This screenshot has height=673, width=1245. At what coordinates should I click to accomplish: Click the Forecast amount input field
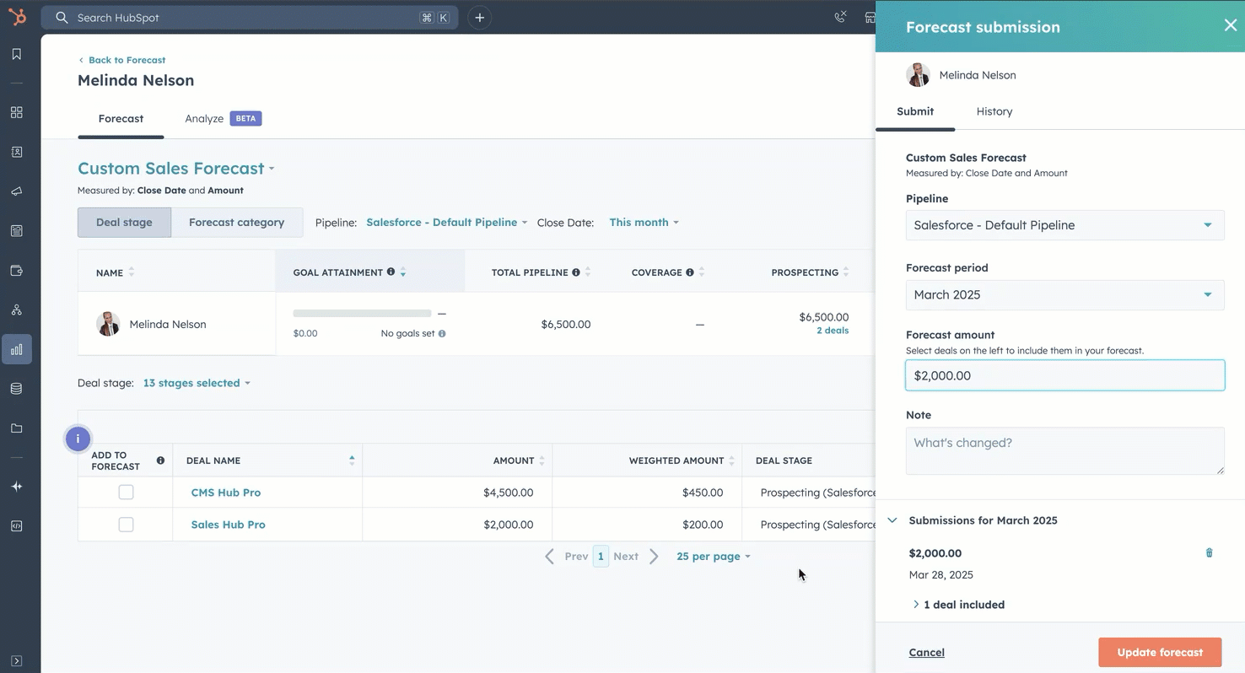(x=1064, y=375)
